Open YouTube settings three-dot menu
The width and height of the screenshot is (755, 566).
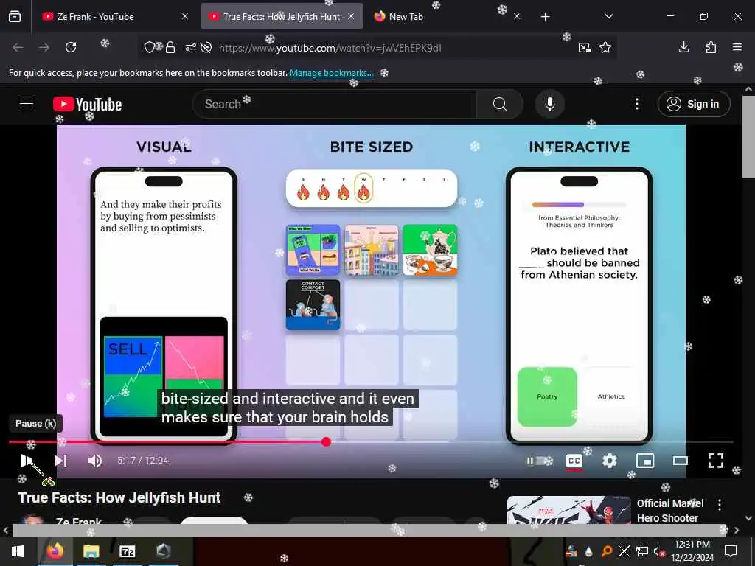636,104
